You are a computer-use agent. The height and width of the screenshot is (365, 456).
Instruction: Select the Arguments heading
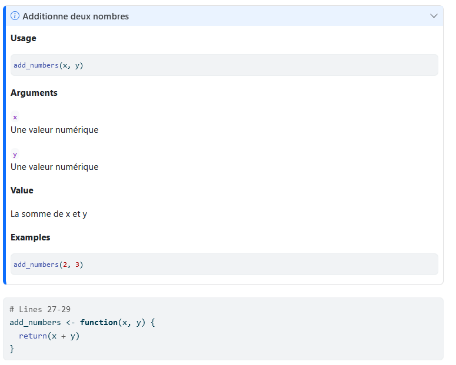pos(34,93)
